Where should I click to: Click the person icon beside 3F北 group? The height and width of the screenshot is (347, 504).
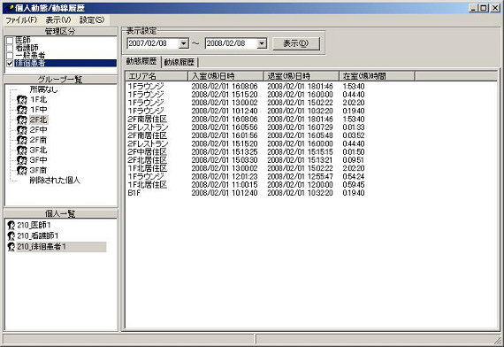click(x=21, y=150)
